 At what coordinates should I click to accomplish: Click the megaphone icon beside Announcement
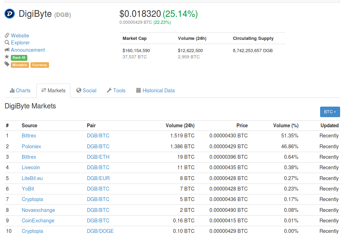pyautogui.click(x=7, y=50)
